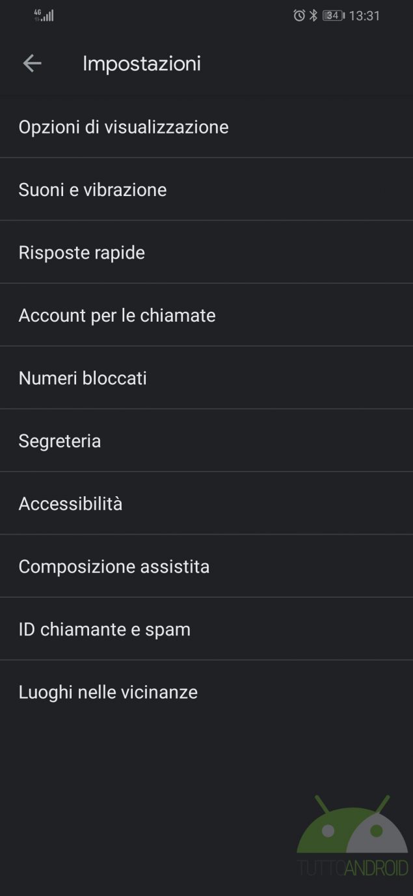Image resolution: width=413 pixels, height=896 pixels.
Task: Open Composizione assistita
Action: pyautogui.click(x=206, y=566)
